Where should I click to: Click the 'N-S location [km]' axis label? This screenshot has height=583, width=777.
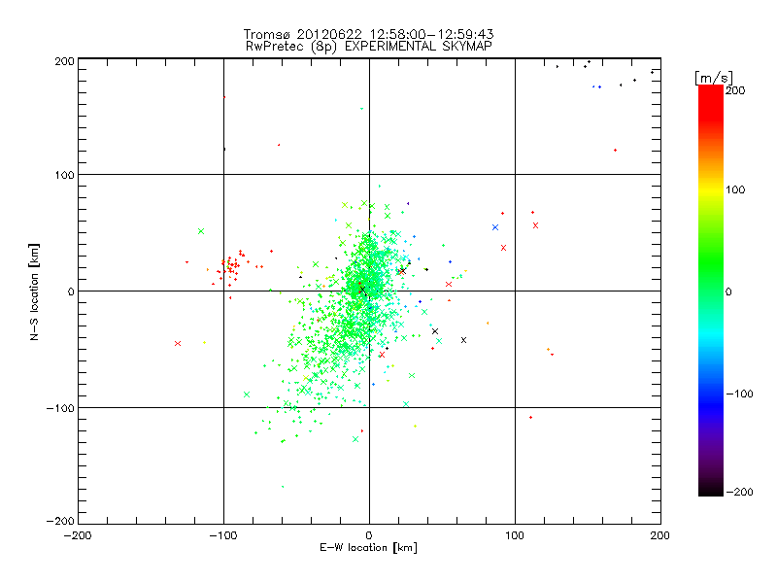pos(34,291)
